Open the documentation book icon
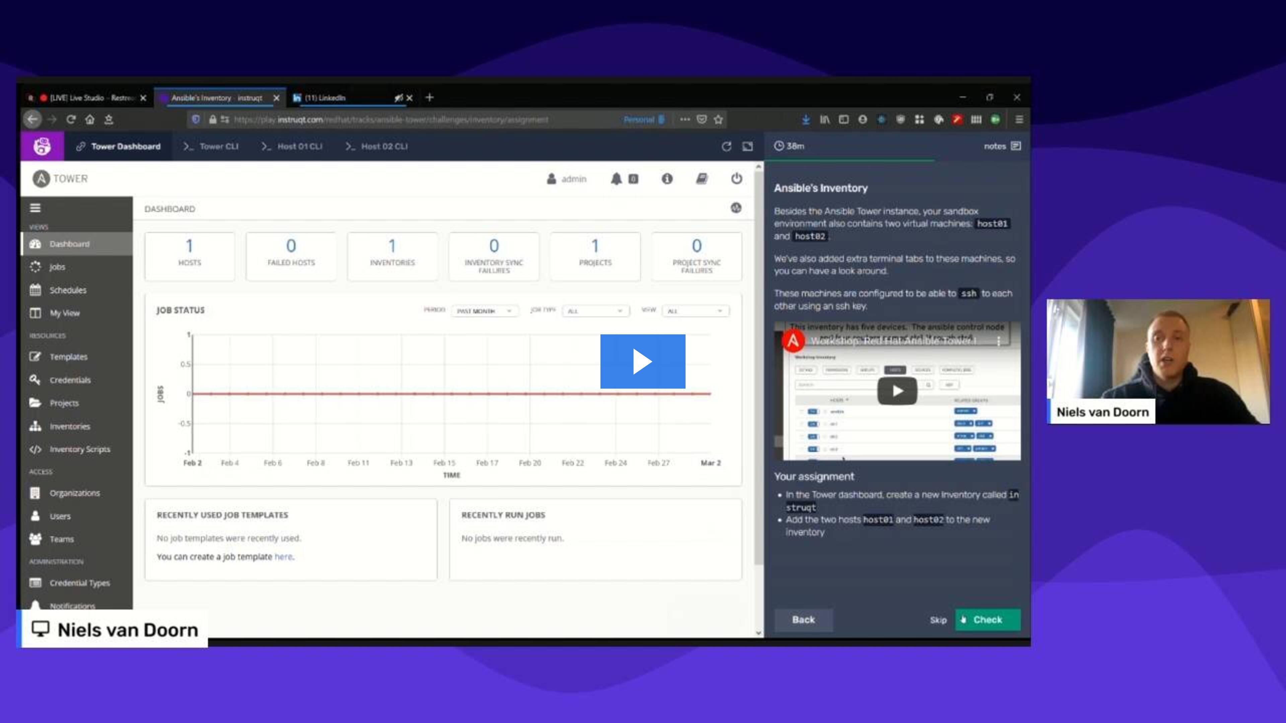 [x=701, y=179]
